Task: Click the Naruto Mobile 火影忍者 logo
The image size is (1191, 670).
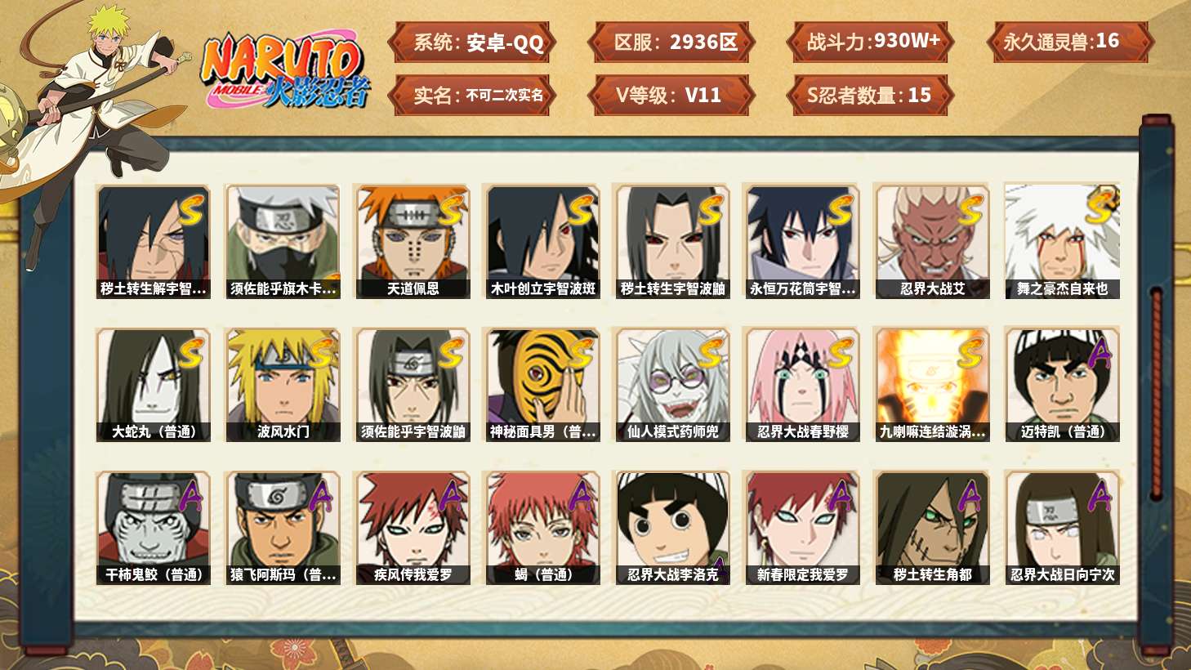Action: coord(286,70)
